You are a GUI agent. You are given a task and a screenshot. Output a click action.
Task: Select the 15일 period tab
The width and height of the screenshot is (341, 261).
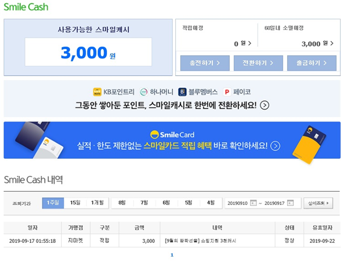pyautogui.click(x=75, y=203)
